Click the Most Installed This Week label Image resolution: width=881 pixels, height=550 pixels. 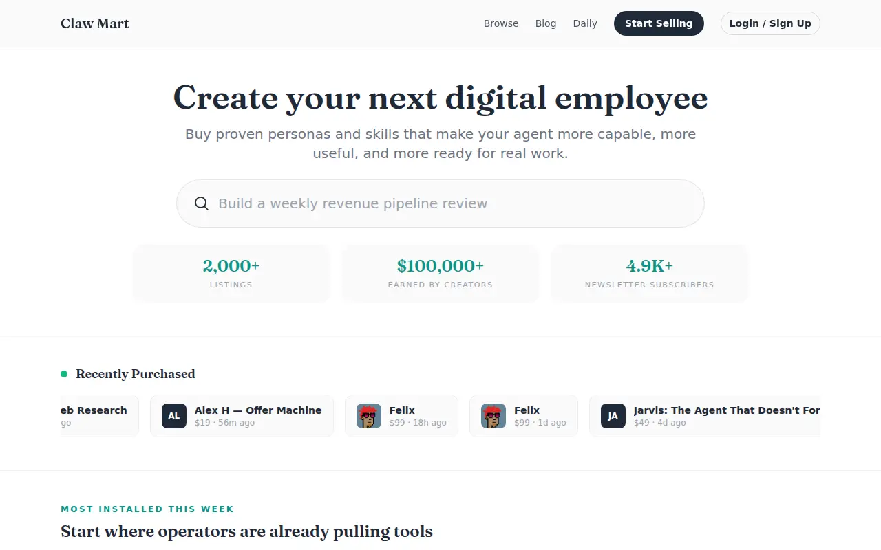point(147,509)
